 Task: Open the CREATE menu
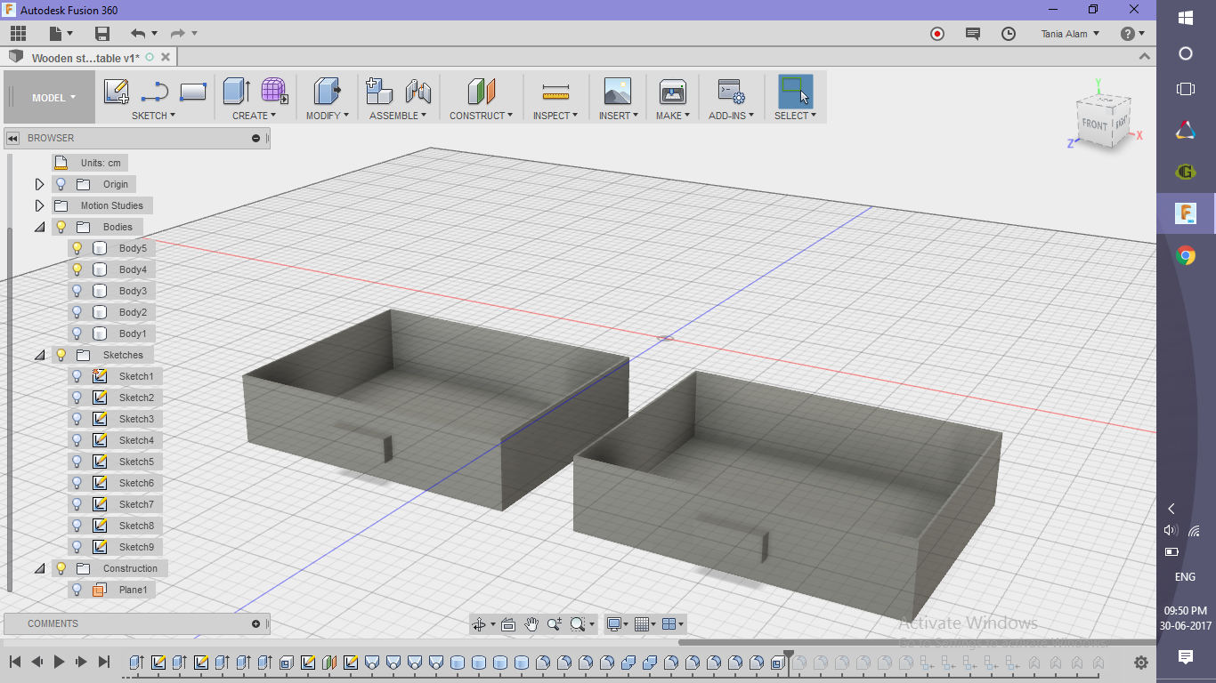coord(254,116)
